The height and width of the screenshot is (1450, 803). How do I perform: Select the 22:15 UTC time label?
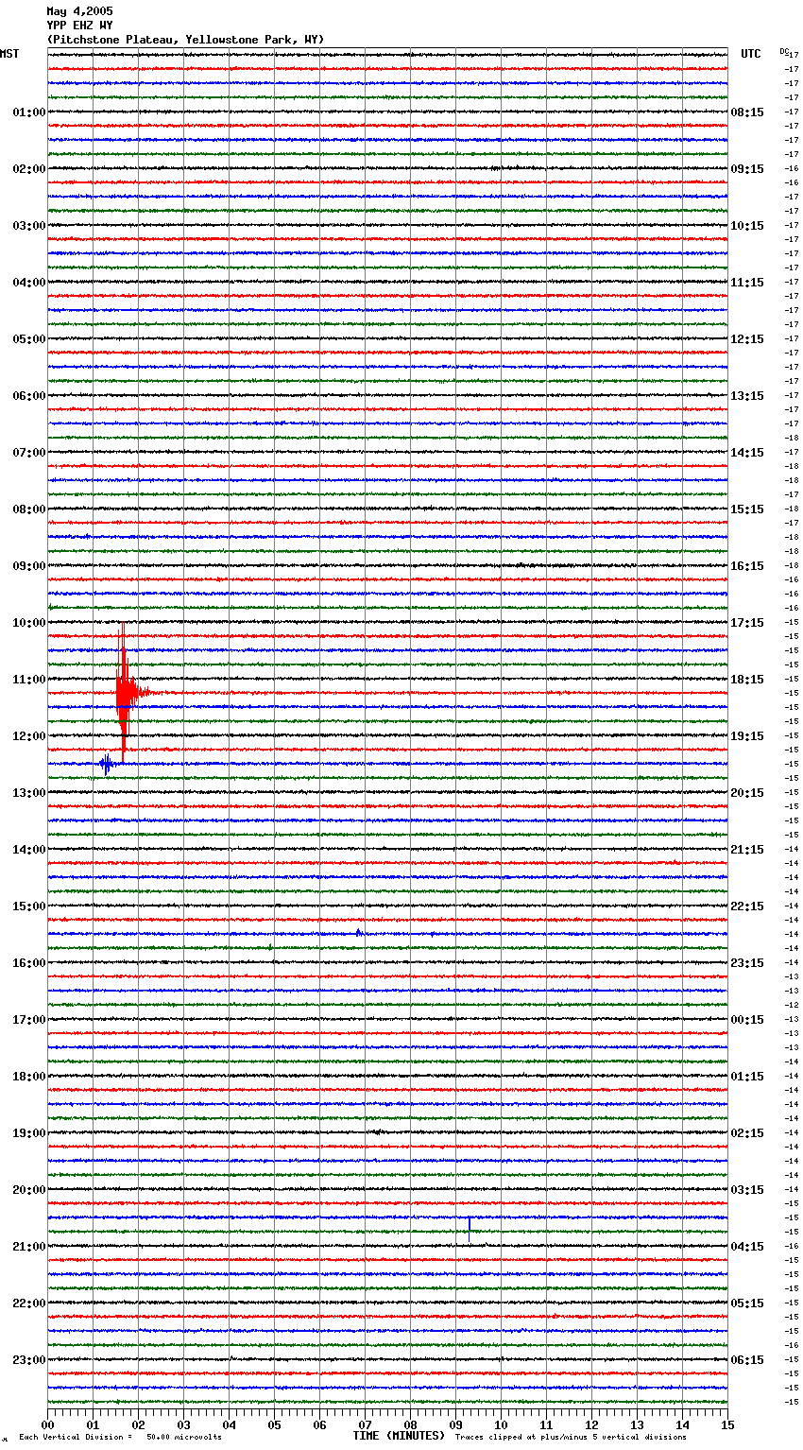tap(747, 906)
